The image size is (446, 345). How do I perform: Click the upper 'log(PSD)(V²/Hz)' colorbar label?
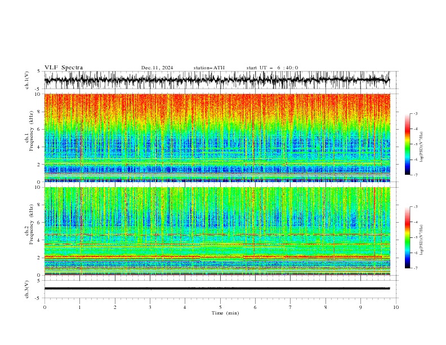422,147
